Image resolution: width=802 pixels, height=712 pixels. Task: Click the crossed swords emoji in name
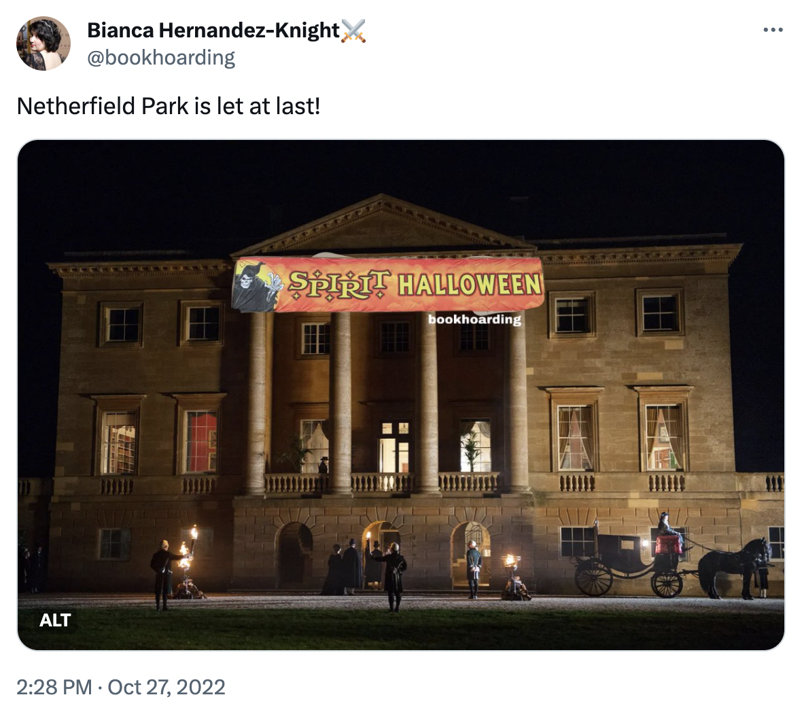point(353,31)
